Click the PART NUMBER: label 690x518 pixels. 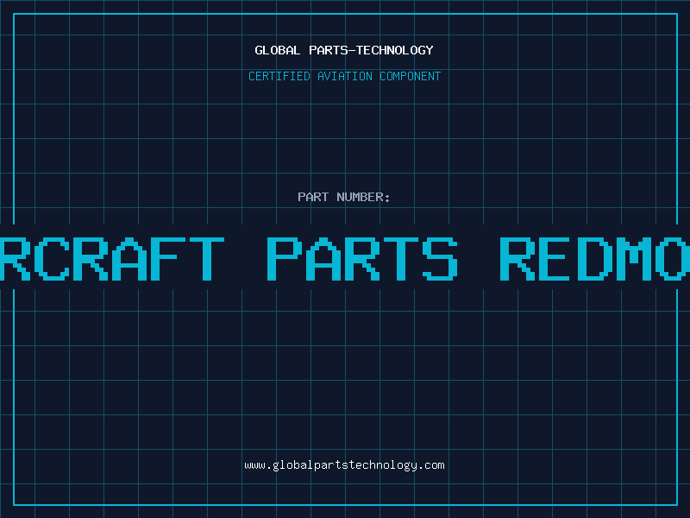click(x=343, y=197)
